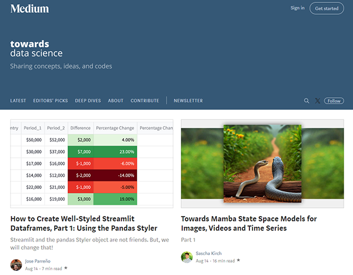Screen dimensions: 353x275
Task: Follow the Towards Data Science publication
Action: (334, 101)
